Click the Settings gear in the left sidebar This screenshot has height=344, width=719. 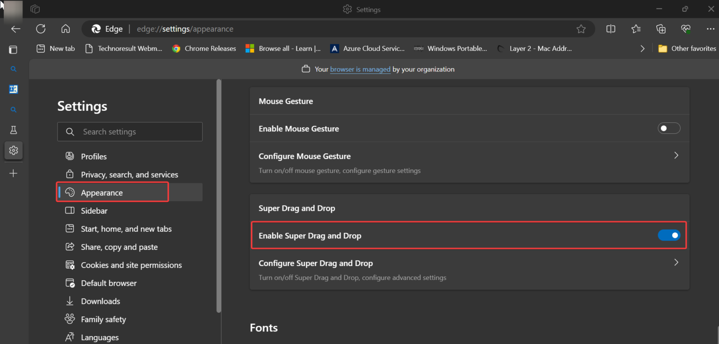pos(13,150)
